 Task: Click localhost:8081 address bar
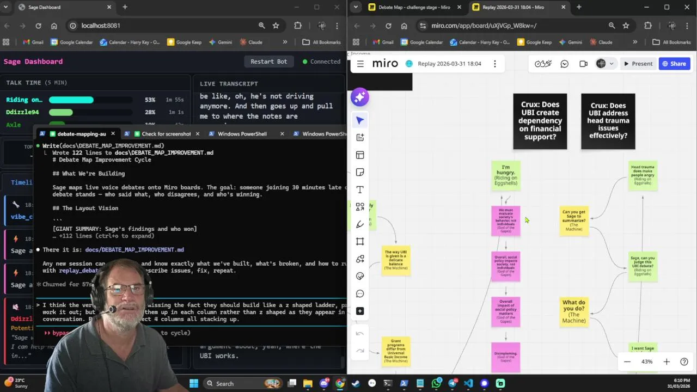coord(163,26)
